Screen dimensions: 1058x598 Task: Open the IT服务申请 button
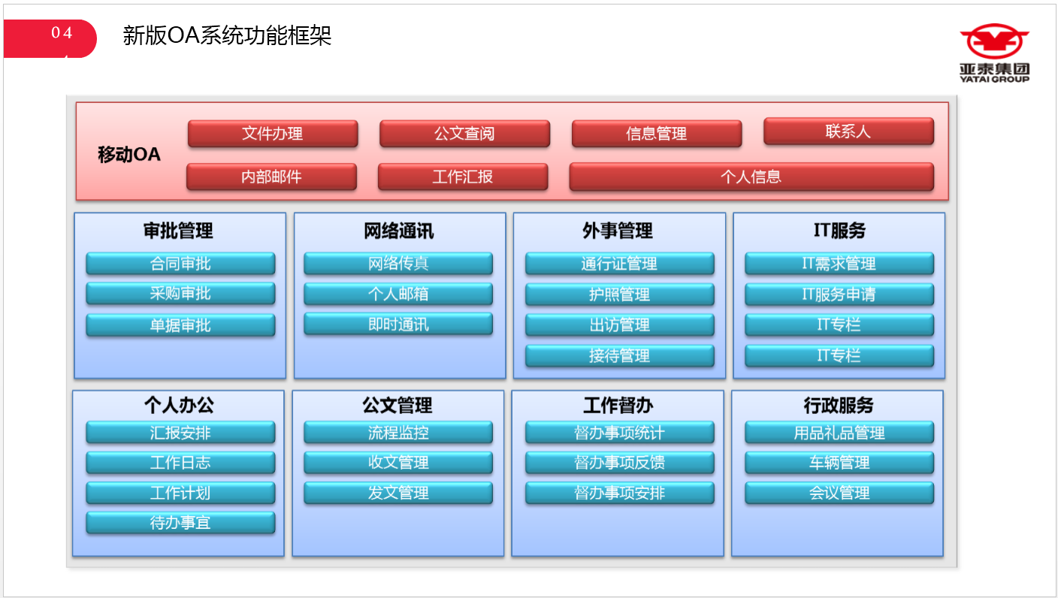[839, 294]
